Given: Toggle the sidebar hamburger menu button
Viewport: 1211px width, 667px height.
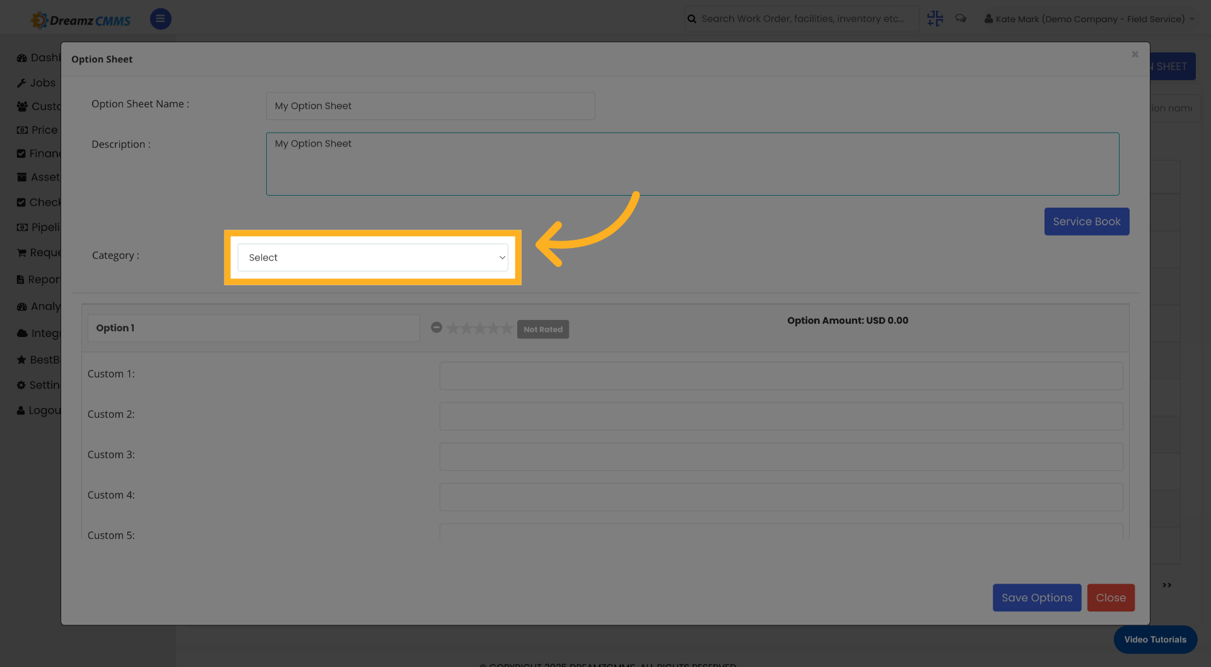Looking at the screenshot, I should point(160,19).
